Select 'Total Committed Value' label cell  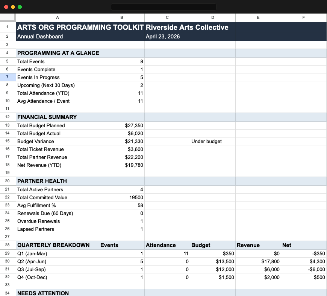point(58,197)
